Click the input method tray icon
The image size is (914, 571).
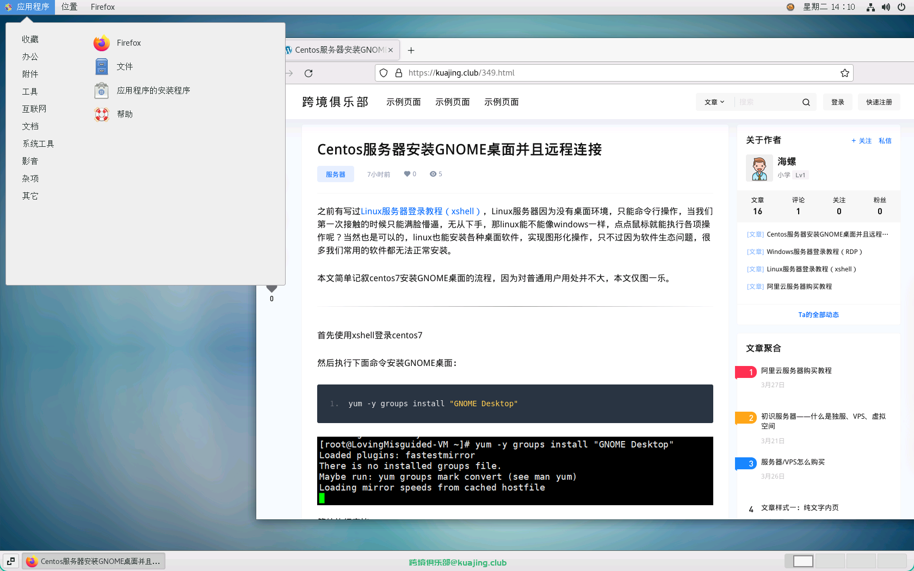point(791,7)
